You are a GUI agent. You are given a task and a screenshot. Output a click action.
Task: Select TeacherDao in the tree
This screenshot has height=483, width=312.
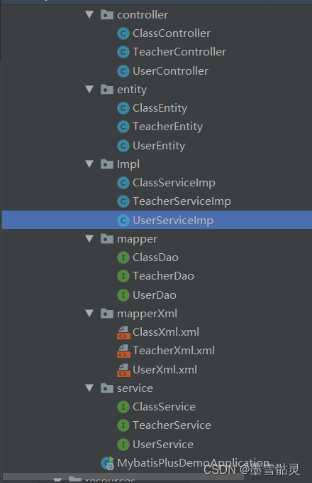point(163,276)
